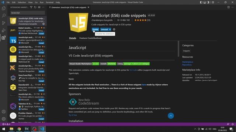Select the Extensions view icon
The width and height of the screenshot is (236, 132).
[4, 37]
